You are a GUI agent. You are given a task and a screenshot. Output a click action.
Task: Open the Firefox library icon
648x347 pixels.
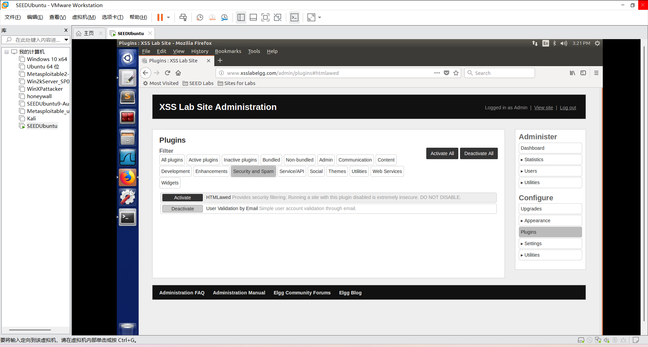pos(572,73)
